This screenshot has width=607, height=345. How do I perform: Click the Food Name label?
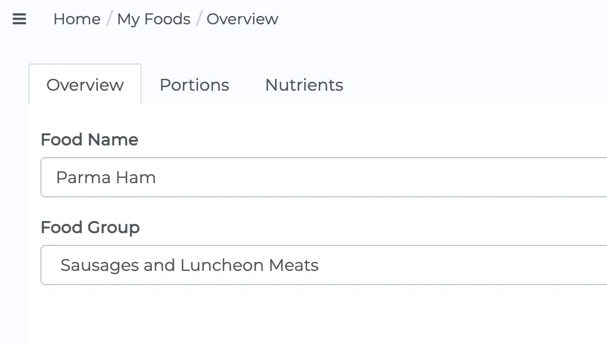[90, 140]
